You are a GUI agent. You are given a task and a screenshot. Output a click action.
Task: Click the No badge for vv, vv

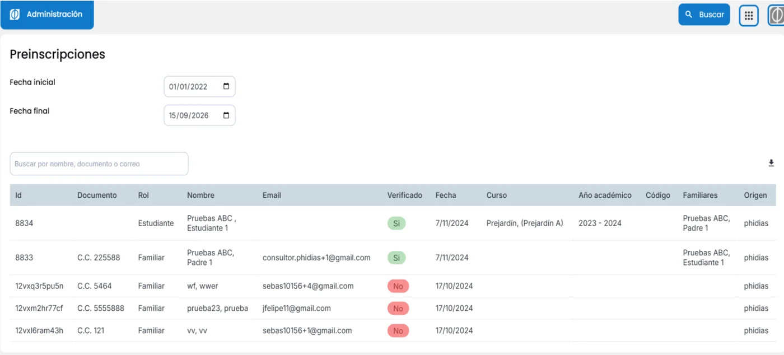(398, 331)
